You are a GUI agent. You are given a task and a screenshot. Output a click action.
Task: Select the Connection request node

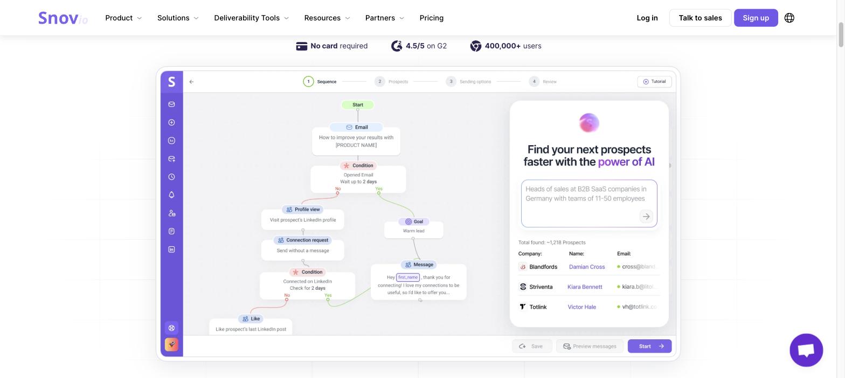pos(303,247)
